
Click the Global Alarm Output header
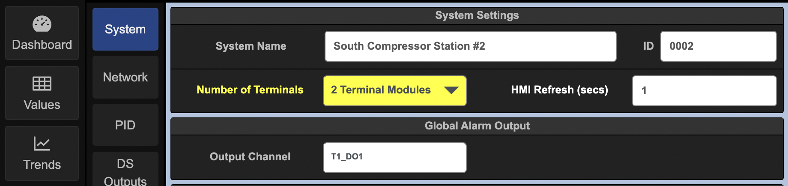point(477,126)
